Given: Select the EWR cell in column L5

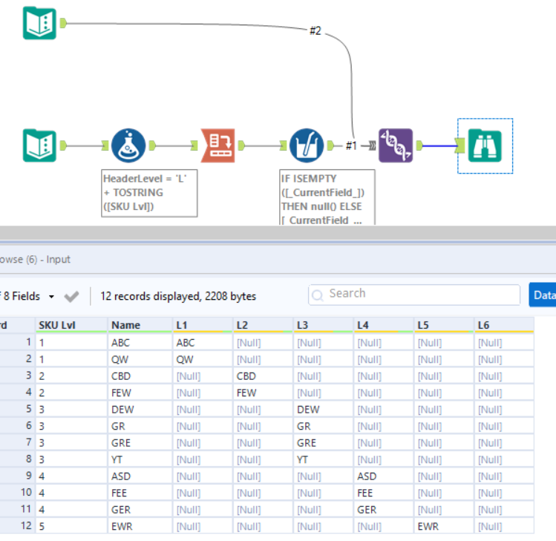Looking at the screenshot, I should coord(428,526).
